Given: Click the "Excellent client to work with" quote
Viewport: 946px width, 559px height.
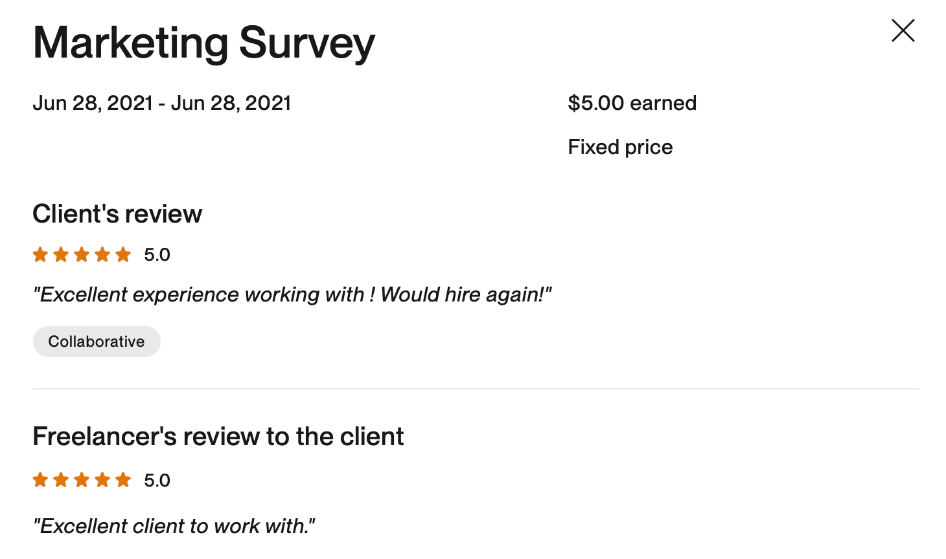Looking at the screenshot, I should (x=174, y=527).
